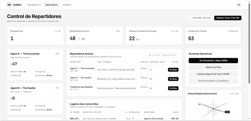Click the SISTEMA ACTIVO status badge
This screenshot has width=251, height=121.
pyautogui.click(x=200, y=18)
